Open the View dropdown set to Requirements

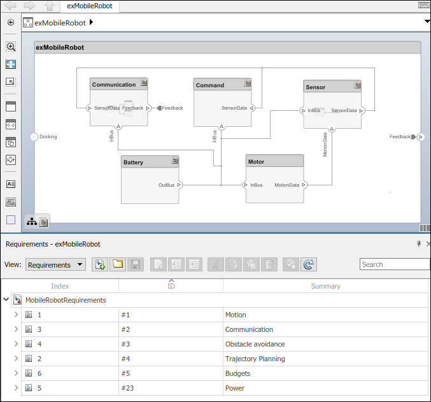click(x=55, y=264)
